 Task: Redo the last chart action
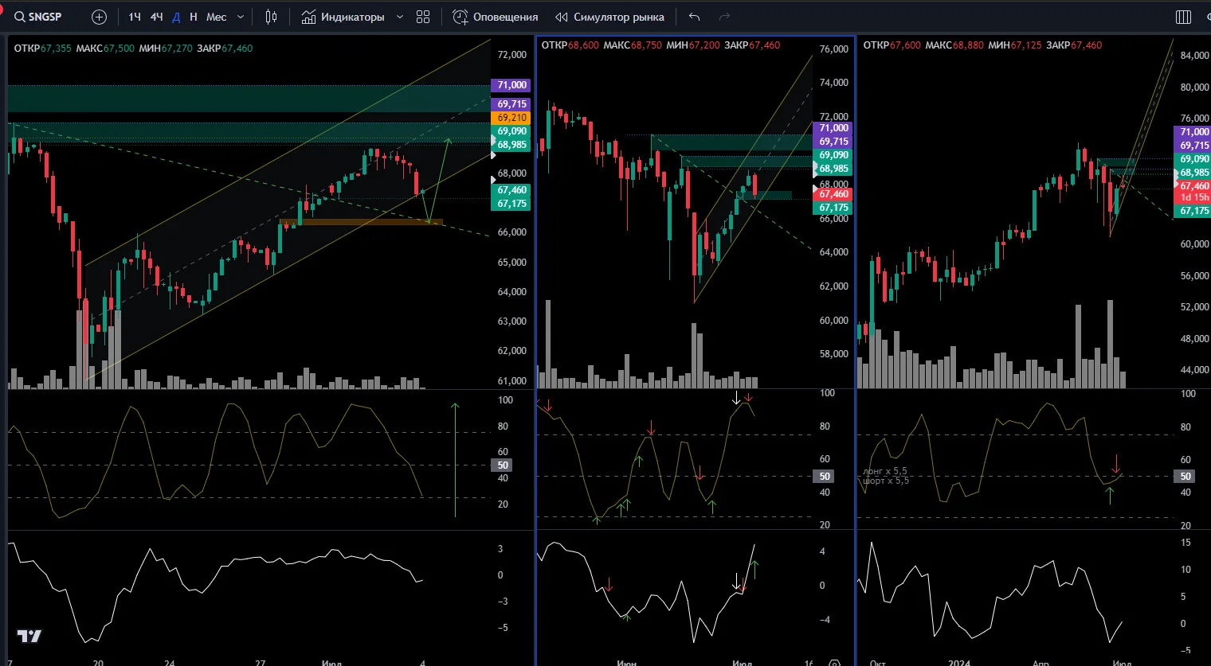pos(724,17)
